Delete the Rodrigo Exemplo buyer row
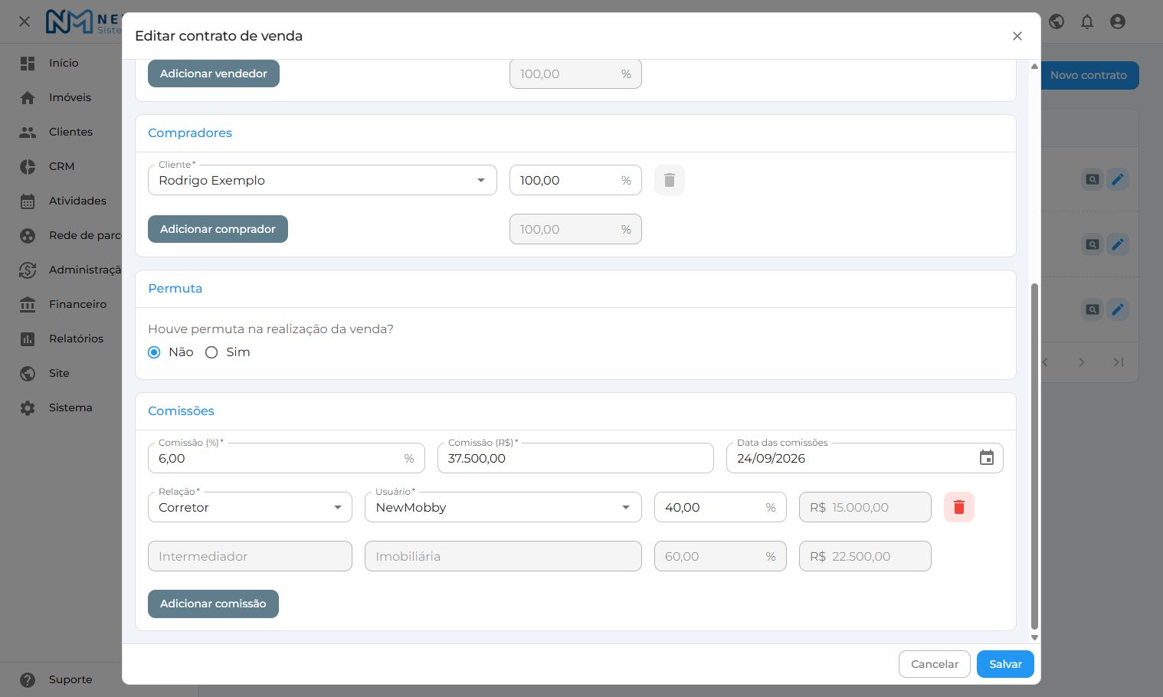The height and width of the screenshot is (697, 1163). click(x=669, y=180)
